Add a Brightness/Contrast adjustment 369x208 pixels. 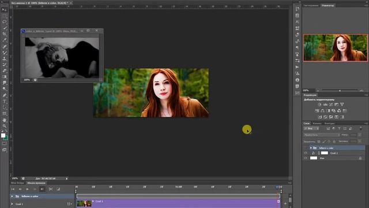(x=319, y=105)
